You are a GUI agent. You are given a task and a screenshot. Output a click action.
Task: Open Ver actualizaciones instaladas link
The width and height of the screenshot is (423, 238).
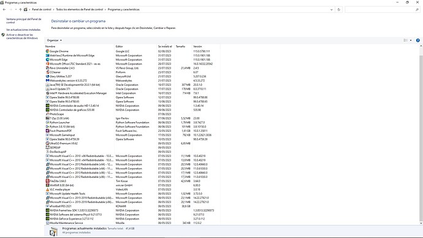click(23, 29)
